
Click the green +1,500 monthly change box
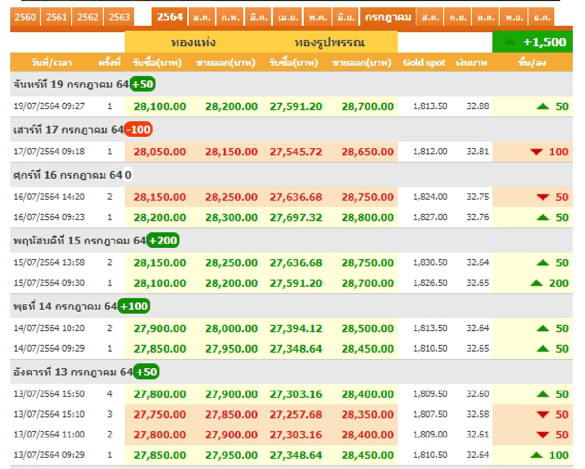[x=532, y=42]
